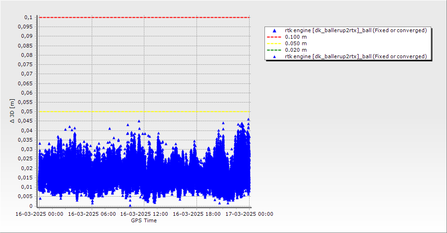Click the 16-03-2025 12:00 time label
447x233 pixels.
pyautogui.click(x=144, y=214)
